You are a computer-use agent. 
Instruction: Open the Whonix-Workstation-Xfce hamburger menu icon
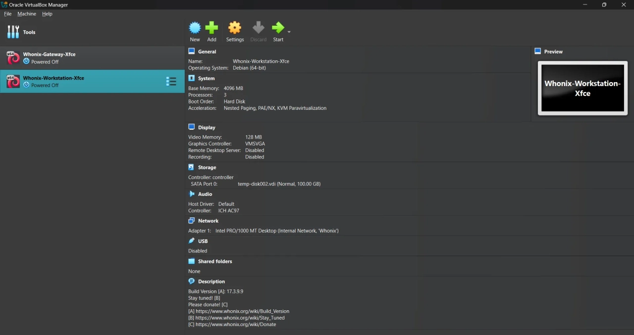tap(171, 82)
